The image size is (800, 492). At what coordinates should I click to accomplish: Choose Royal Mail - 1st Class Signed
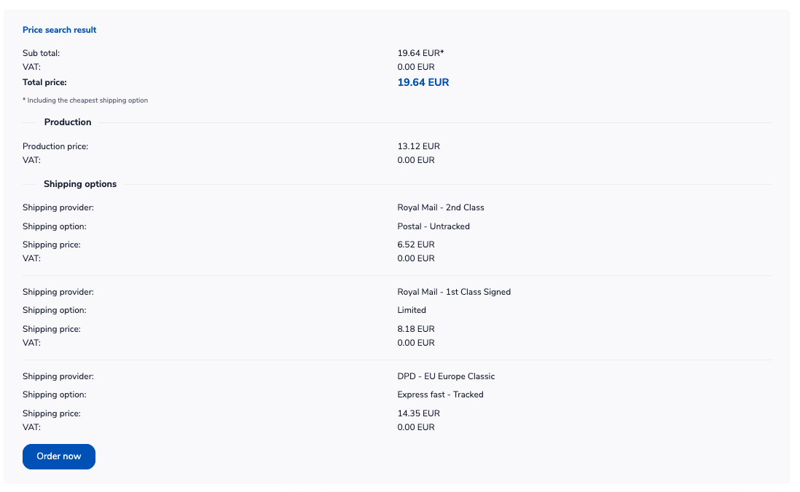[454, 292]
